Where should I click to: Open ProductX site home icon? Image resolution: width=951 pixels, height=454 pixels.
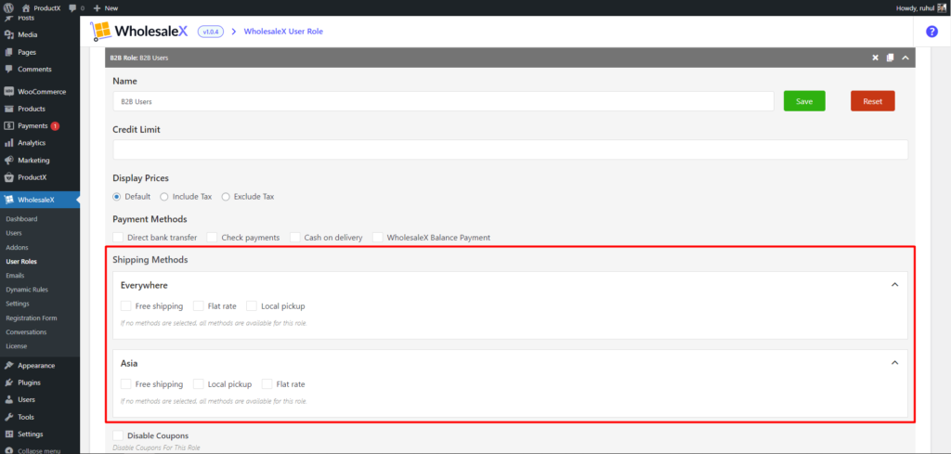point(25,7)
